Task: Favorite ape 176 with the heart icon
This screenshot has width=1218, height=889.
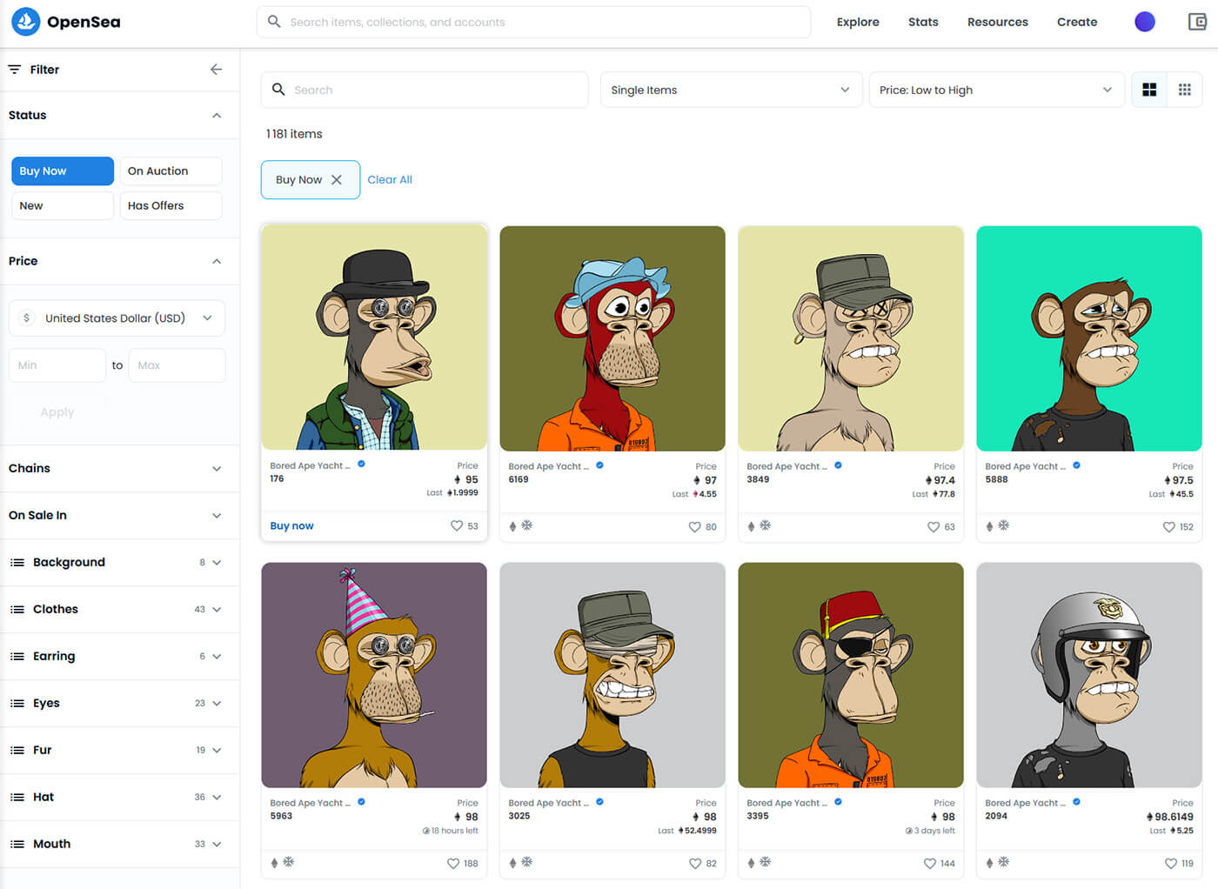Action: (x=457, y=525)
